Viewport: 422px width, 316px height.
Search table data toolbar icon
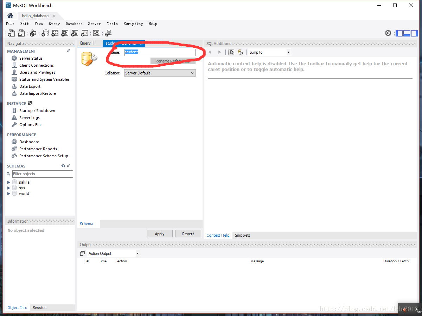[96, 33]
